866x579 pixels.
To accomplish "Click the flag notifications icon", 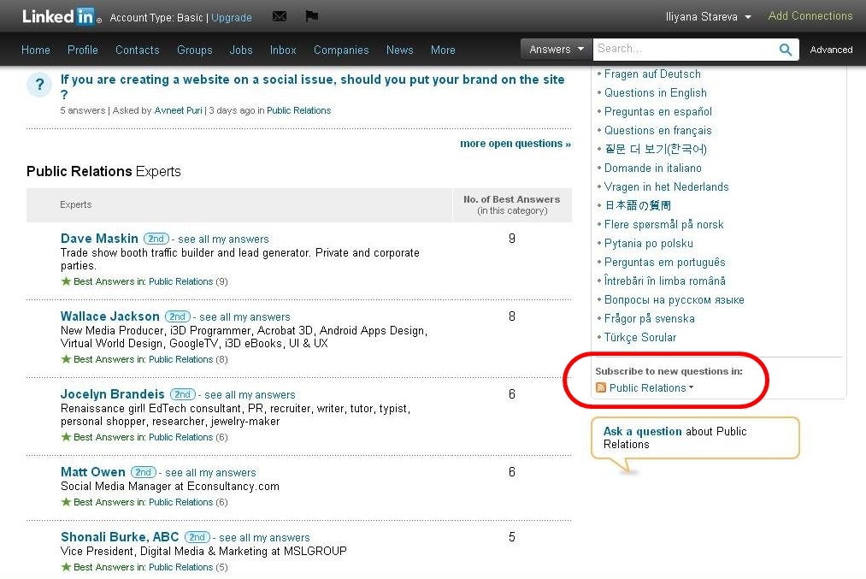I will tap(311, 16).
